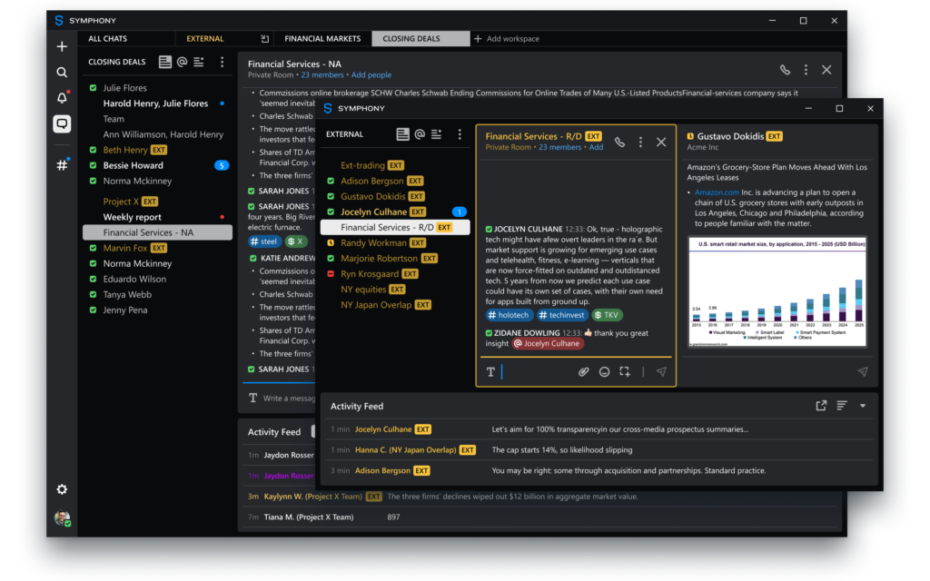Switch to the Financial Markets workspace tab
930x581 pixels.
[322, 39]
